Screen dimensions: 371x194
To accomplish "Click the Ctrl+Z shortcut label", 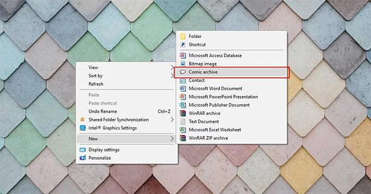I will [x=164, y=111].
